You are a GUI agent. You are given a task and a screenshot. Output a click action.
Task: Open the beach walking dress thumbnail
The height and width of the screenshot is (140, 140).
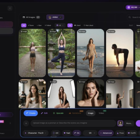click(x=91, y=53)
